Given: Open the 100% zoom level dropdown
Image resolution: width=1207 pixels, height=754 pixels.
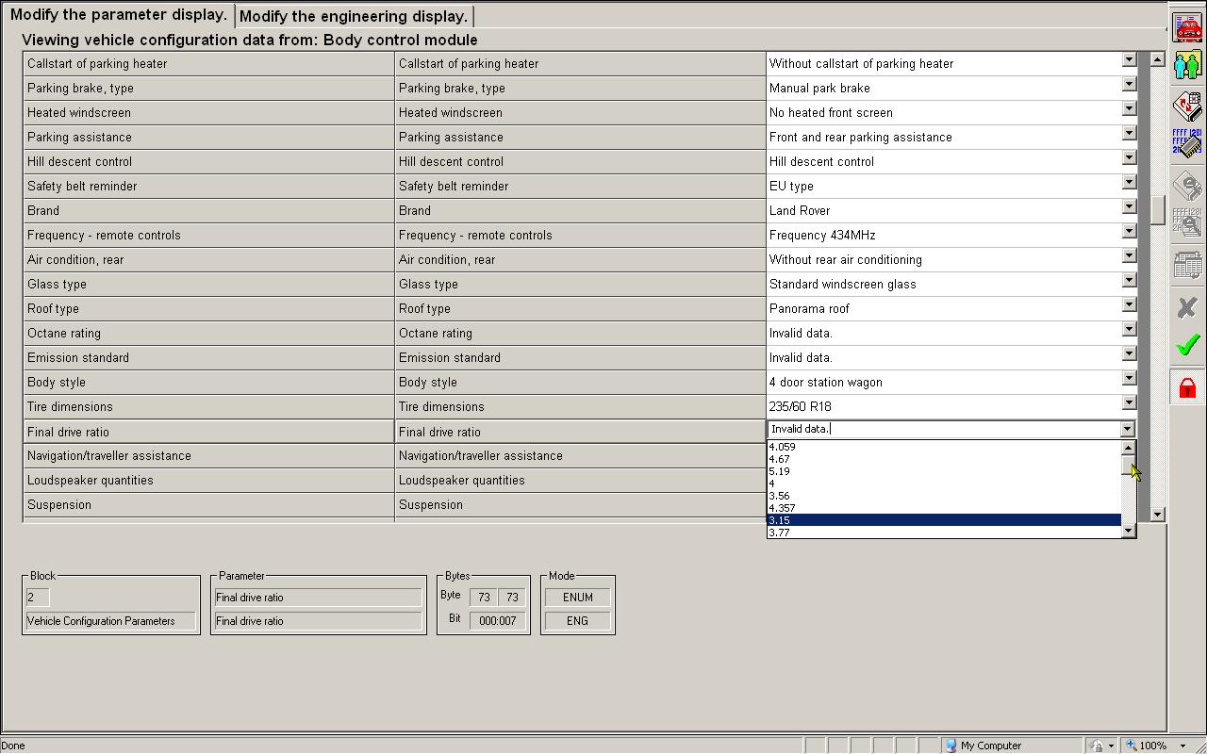Looking at the screenshot, I should [x=1182, y=746].
